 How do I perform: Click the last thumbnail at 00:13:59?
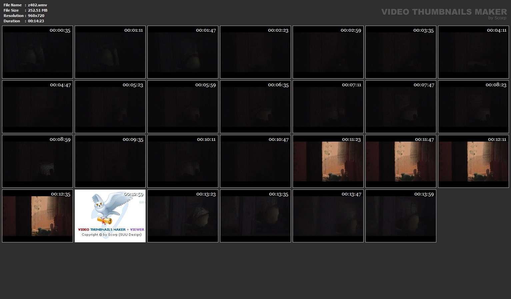click(401, 216)
